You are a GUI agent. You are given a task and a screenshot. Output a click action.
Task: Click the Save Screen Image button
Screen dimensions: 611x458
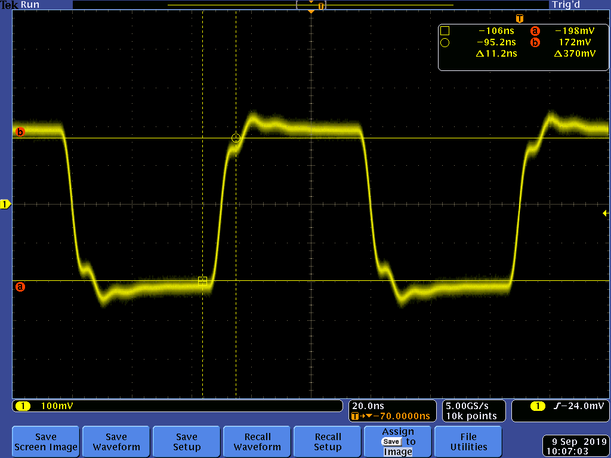[45, 442]
